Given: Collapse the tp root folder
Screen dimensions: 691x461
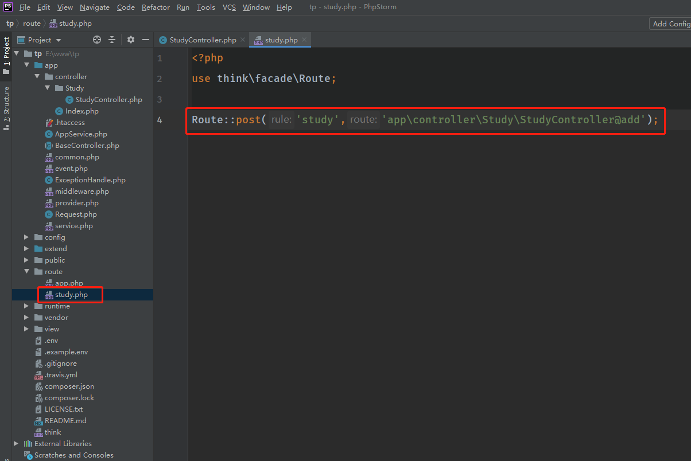Looking at the screenshot, I should point(16,53).
